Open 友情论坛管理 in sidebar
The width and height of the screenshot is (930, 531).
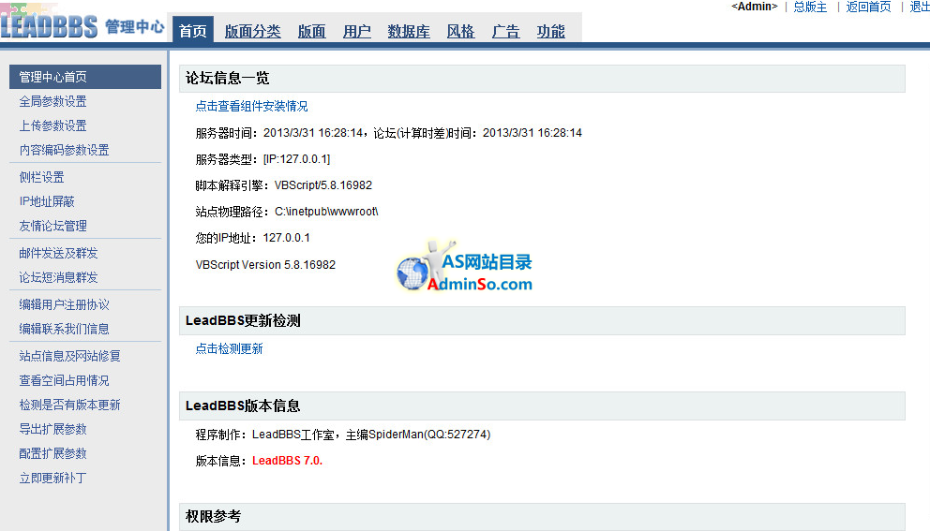[x=52, y=226]
